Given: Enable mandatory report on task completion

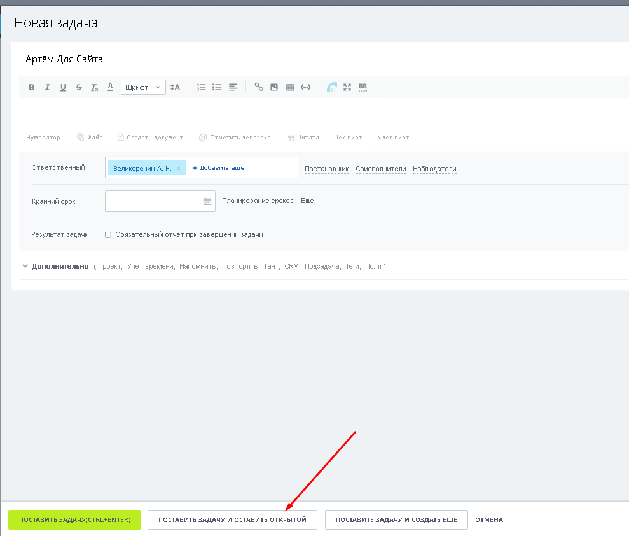Looking at the screenshot, I should [108, 235].
